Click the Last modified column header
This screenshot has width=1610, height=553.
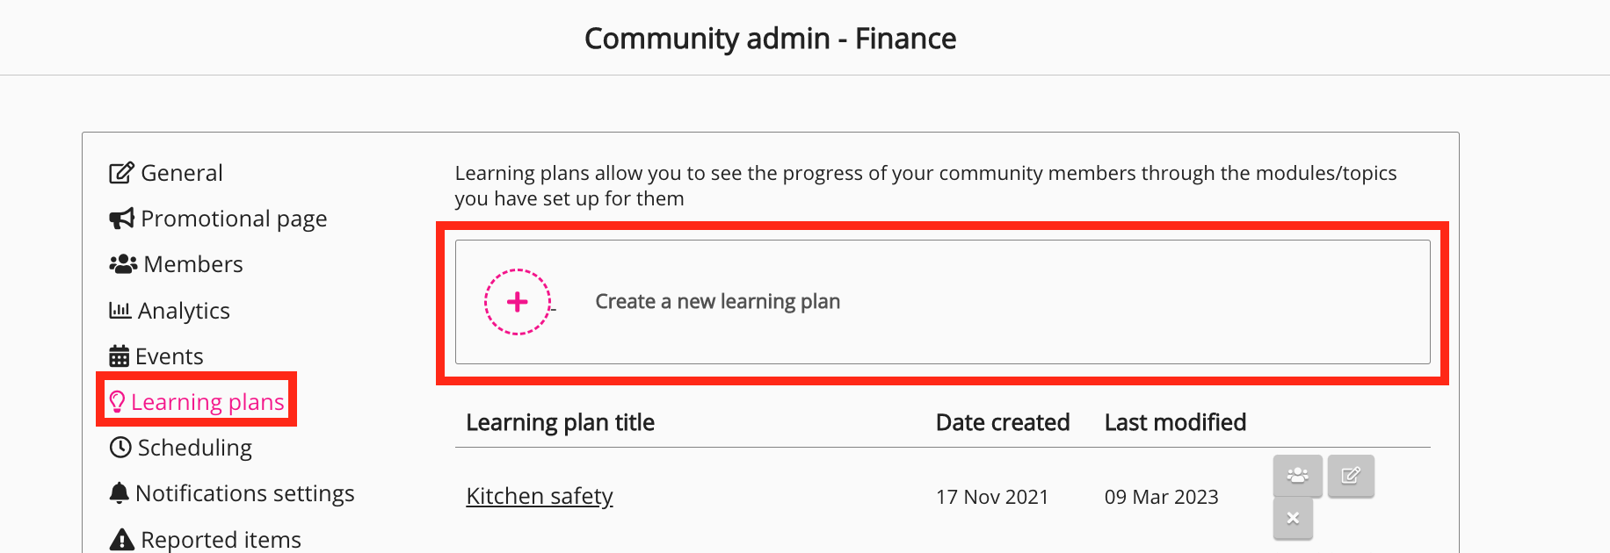click(1175, 422)
